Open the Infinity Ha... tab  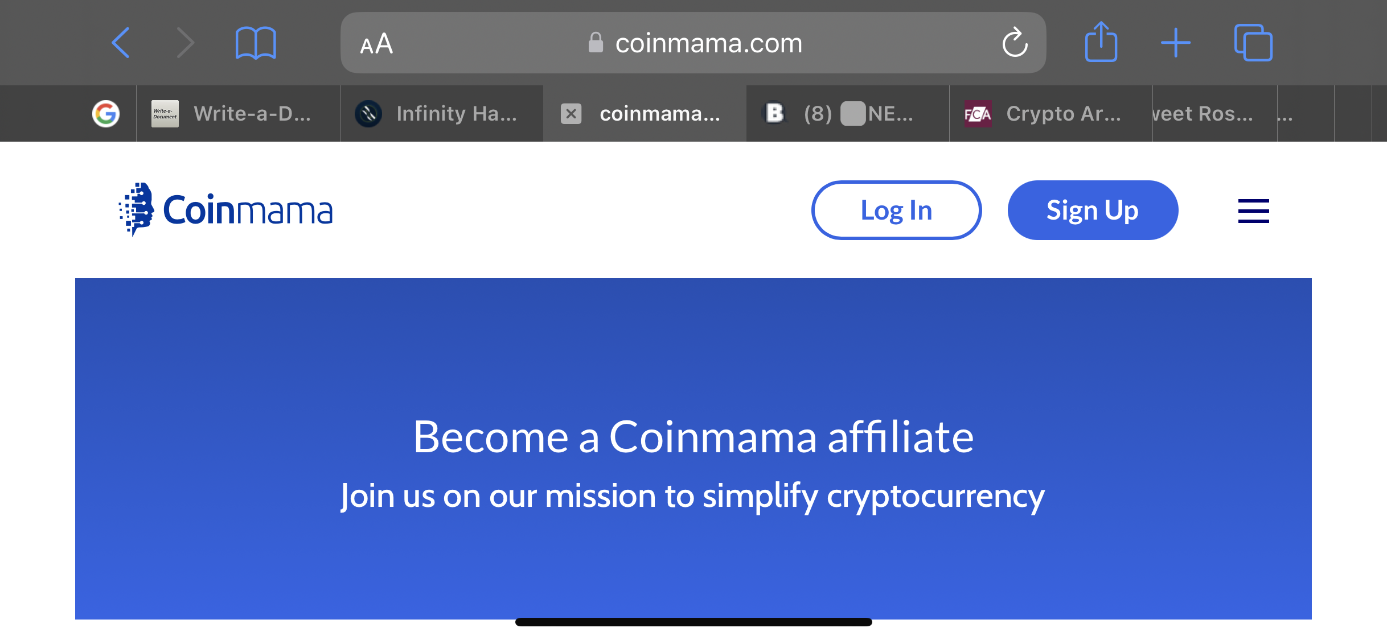(x=442, y=114)
